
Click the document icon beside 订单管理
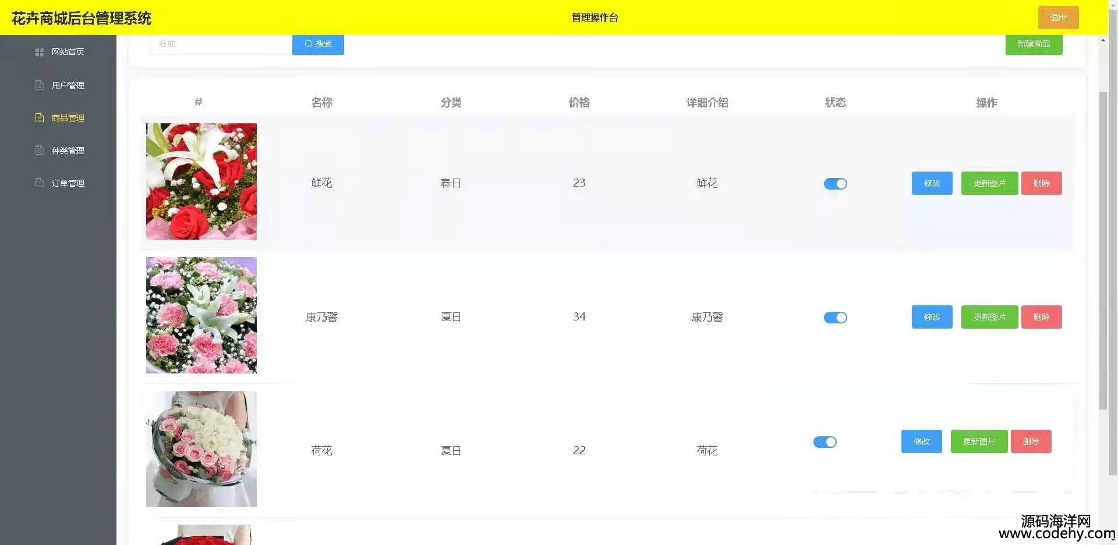point(40,183)
